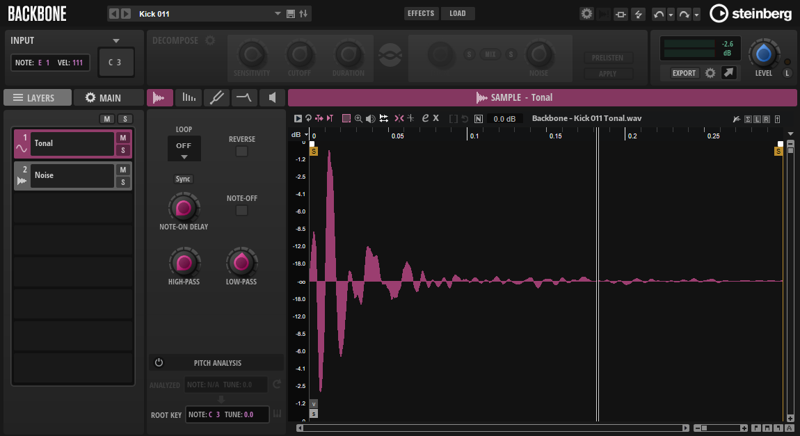The image size is (800, 436).
Task: Open the Amp tab speaker icon
Action: click(272, 97)
